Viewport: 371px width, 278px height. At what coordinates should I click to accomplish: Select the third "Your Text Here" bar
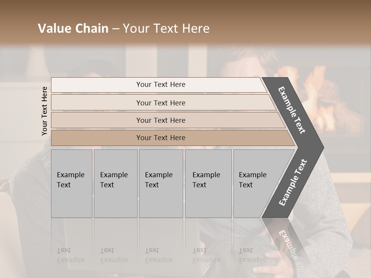pos(161,120)
